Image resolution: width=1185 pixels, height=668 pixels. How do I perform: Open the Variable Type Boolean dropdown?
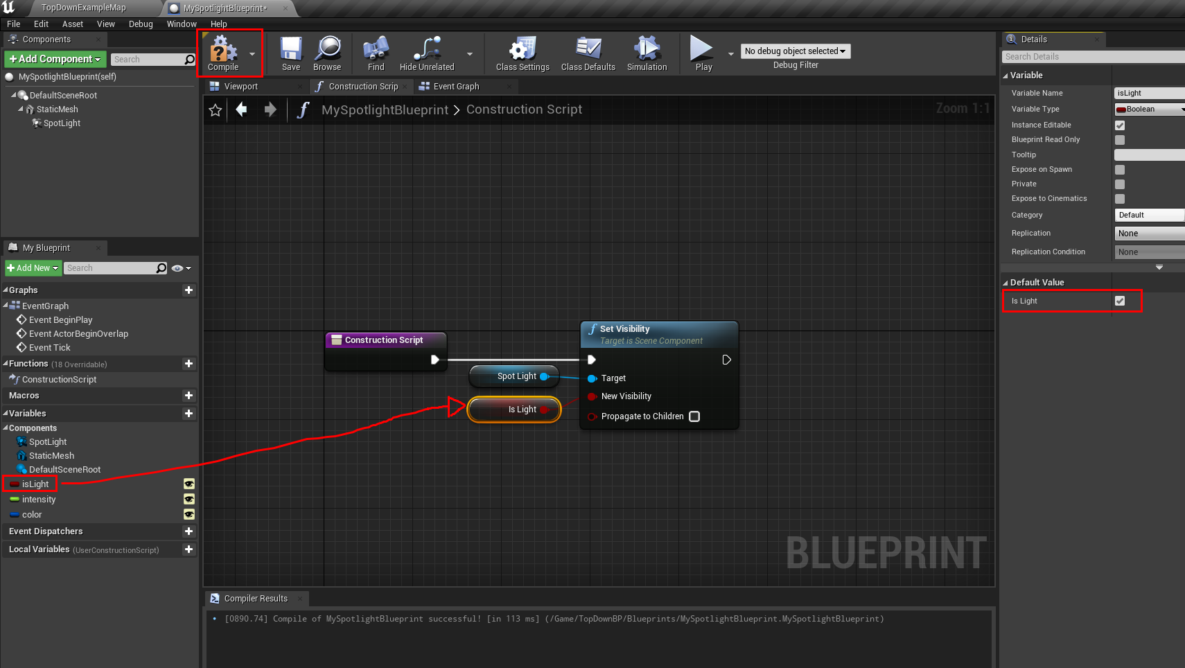pos(1149,109)
